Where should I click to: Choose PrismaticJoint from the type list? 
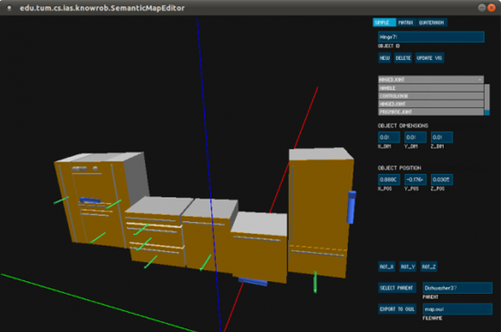(431, 112)
